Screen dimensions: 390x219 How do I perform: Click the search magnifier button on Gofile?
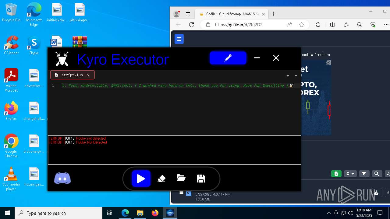[377, 174]
